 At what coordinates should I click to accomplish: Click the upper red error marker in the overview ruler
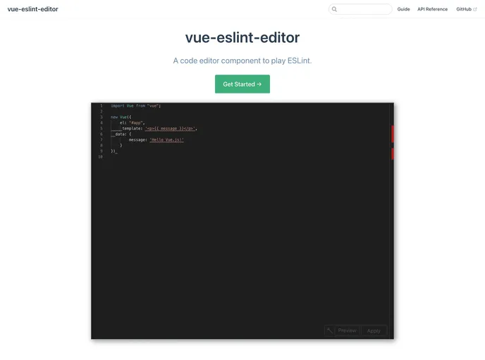[x=393, y=134]
